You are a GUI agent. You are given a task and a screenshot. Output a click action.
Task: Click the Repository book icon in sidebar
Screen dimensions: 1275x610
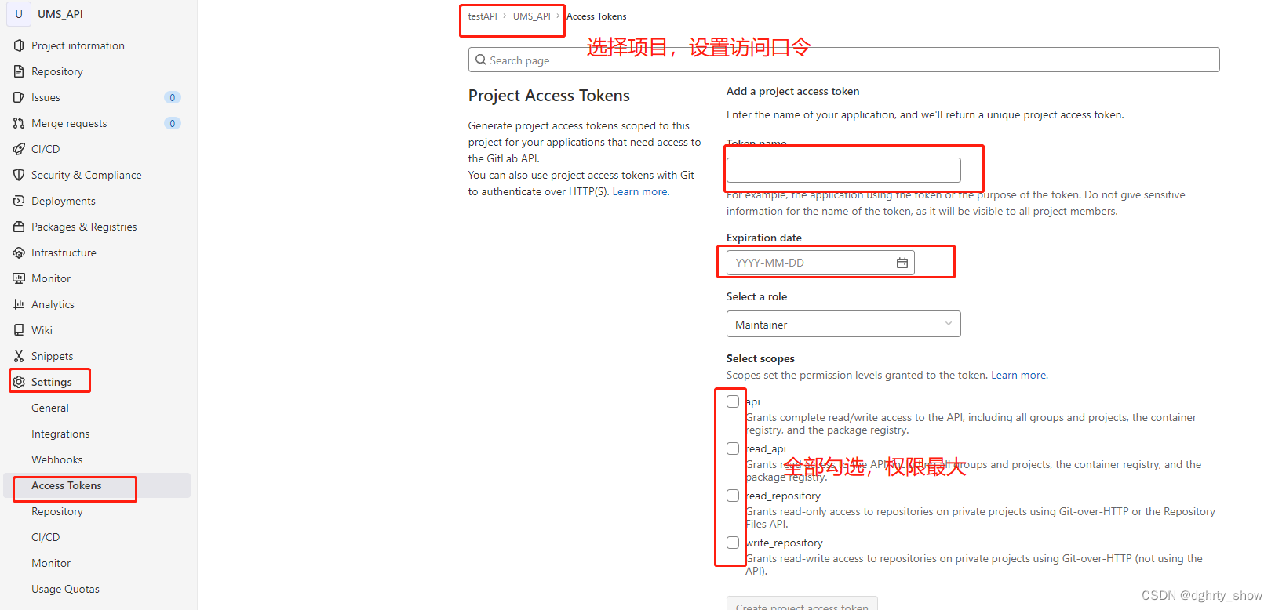pyautogui.click(x=19, y=71)
